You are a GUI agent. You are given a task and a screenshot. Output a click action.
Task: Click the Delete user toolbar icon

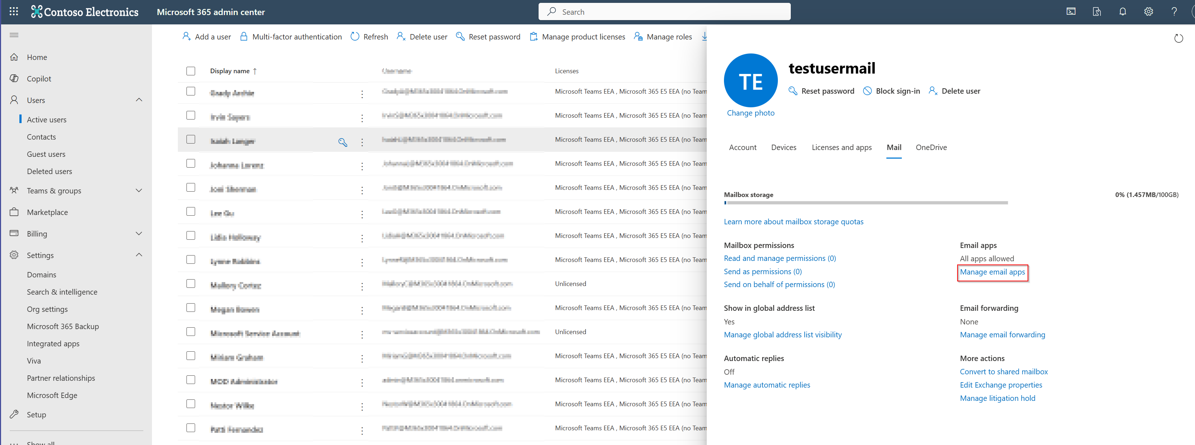point(401,36)
